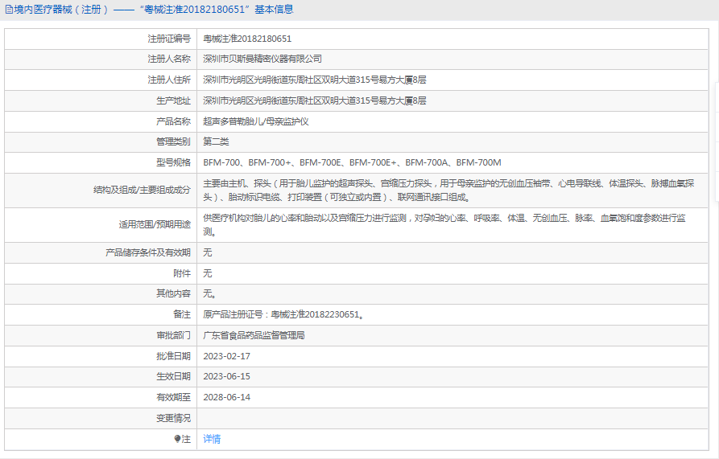Click the 其他内容 label
Screen dimensions: 719x459
(x=173, y=293)
